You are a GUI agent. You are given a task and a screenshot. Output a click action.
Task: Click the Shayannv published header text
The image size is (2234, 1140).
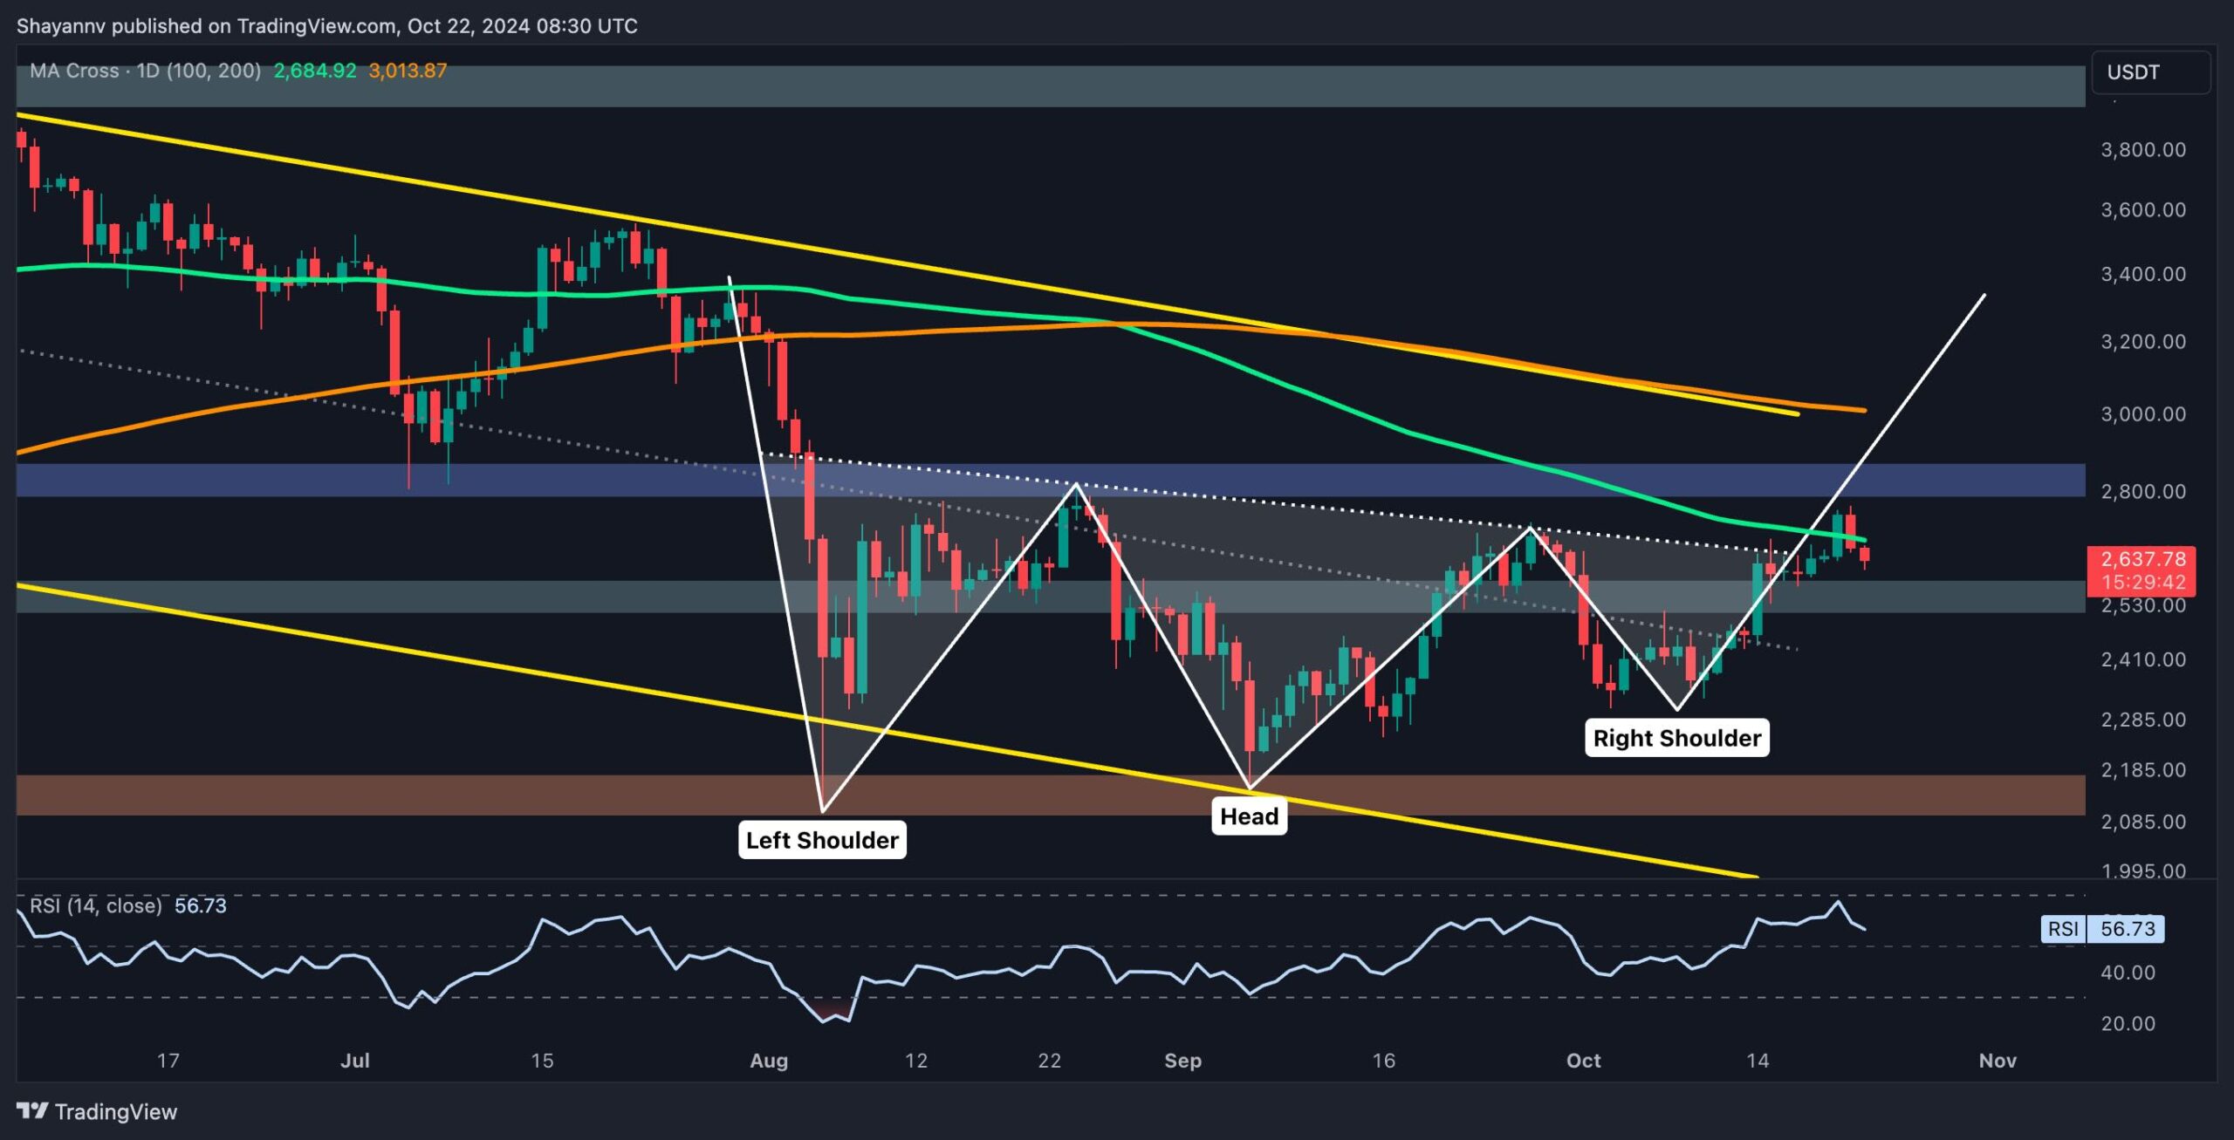327,26
